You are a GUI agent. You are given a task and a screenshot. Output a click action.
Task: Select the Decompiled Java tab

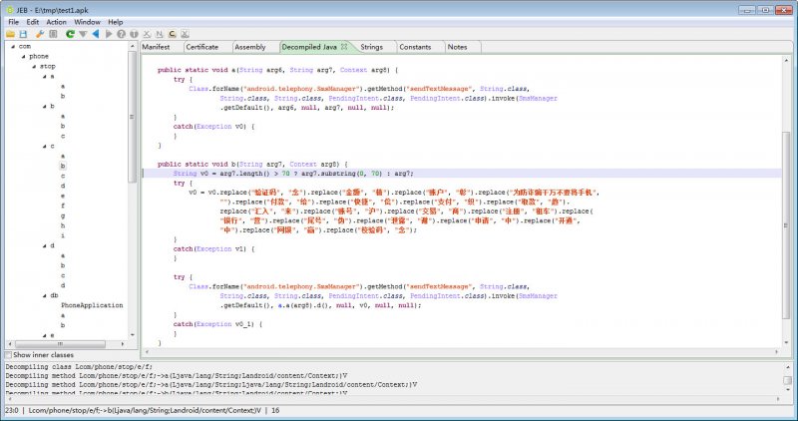pyautogui.click(x=309, y=47)
